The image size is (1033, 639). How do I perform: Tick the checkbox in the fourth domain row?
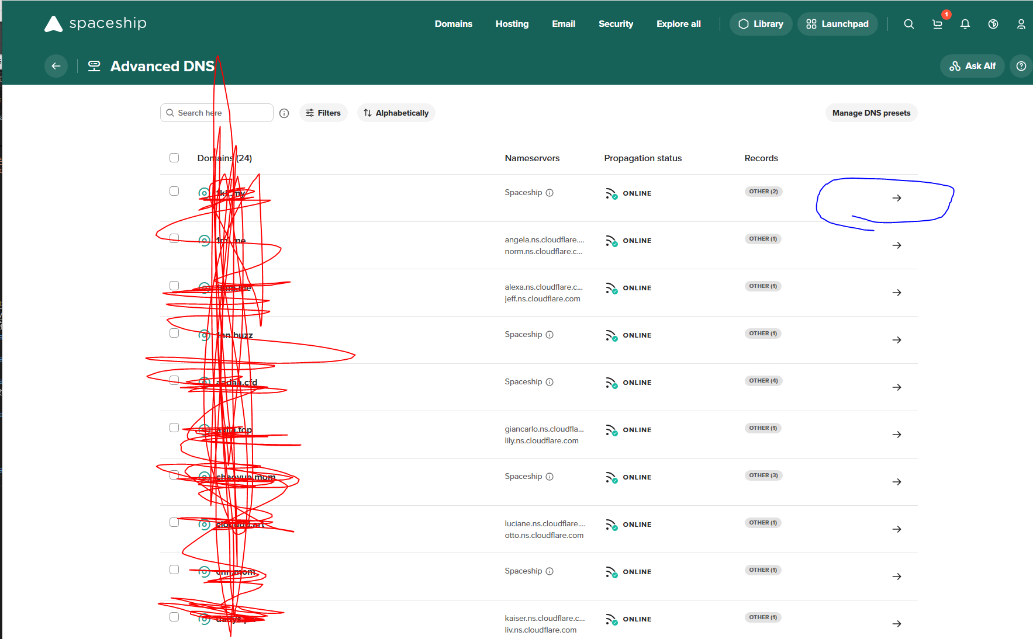pos(174,333)
